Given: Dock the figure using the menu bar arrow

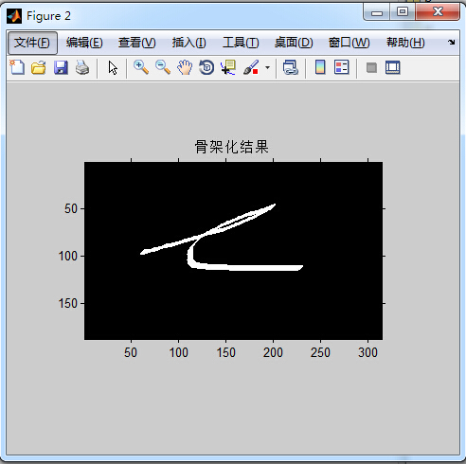Looking at the screenshot, I should 452,42.
